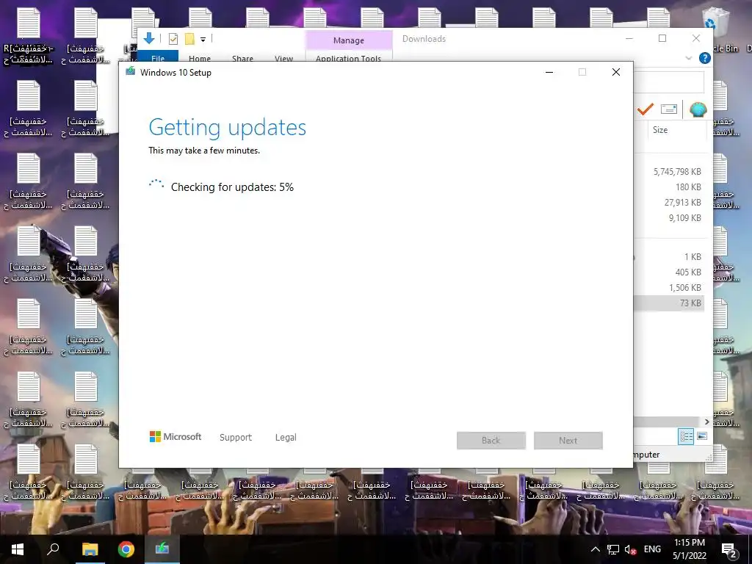Open the Customize Quick Access Toolbar dropdown

tap(203, 40)
